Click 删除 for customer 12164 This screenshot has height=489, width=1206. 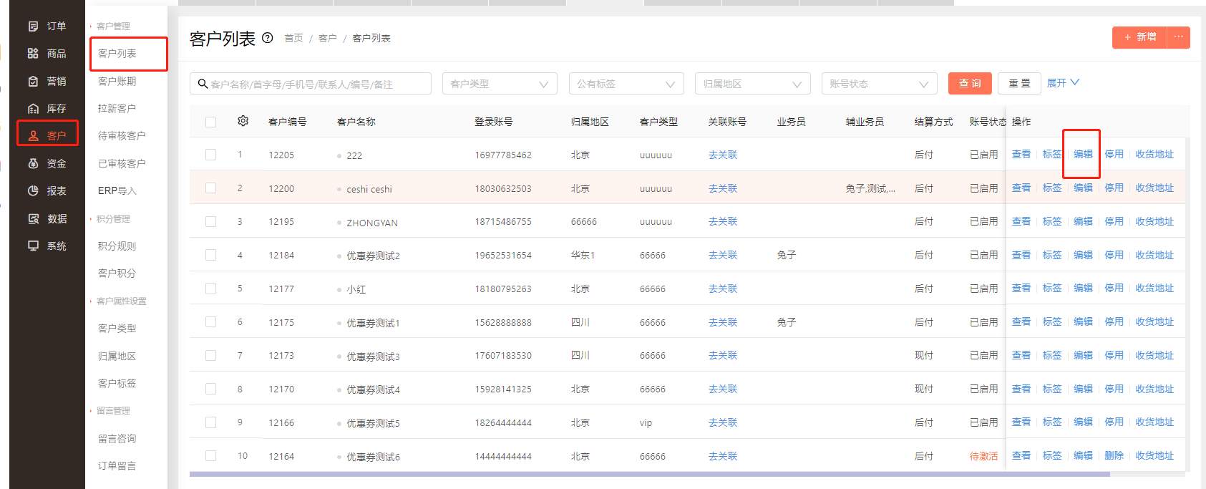[1114, 455]
